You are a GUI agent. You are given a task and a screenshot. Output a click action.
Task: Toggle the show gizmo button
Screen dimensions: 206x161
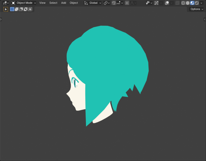click(x=156, y=3)
